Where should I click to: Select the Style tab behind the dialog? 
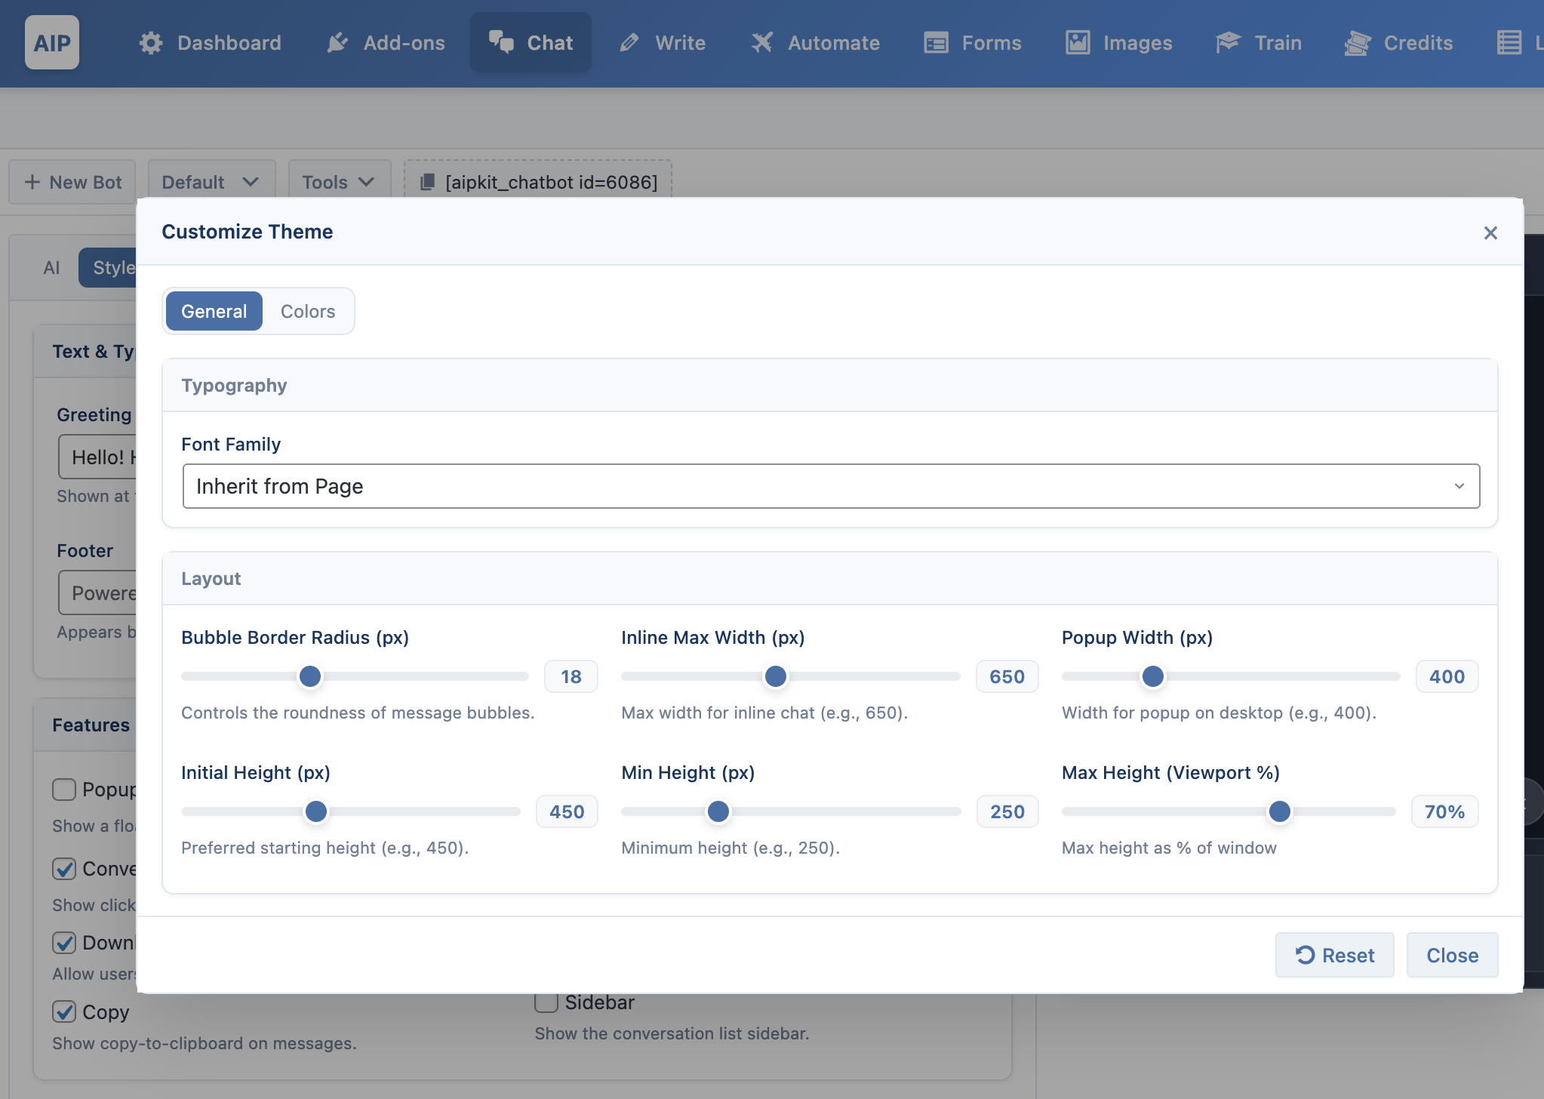(108, 268)
